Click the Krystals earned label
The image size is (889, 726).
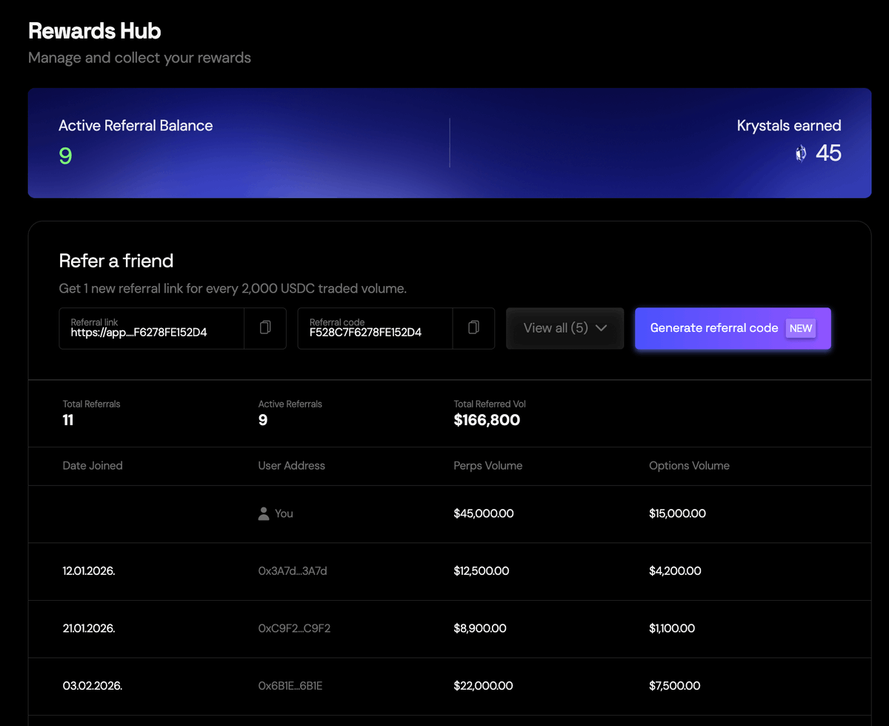point(789,126)
